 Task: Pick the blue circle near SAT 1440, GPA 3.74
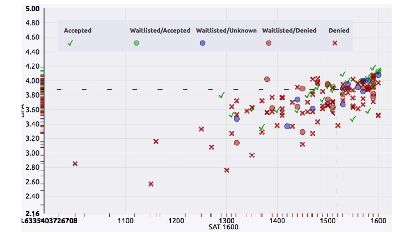(297, 100)
